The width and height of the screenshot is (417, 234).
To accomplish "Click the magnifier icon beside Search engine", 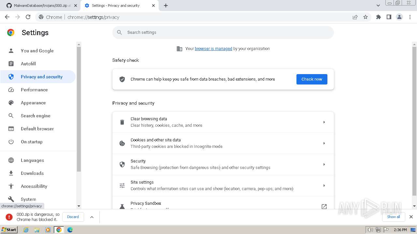I will [x=11, y=116].
